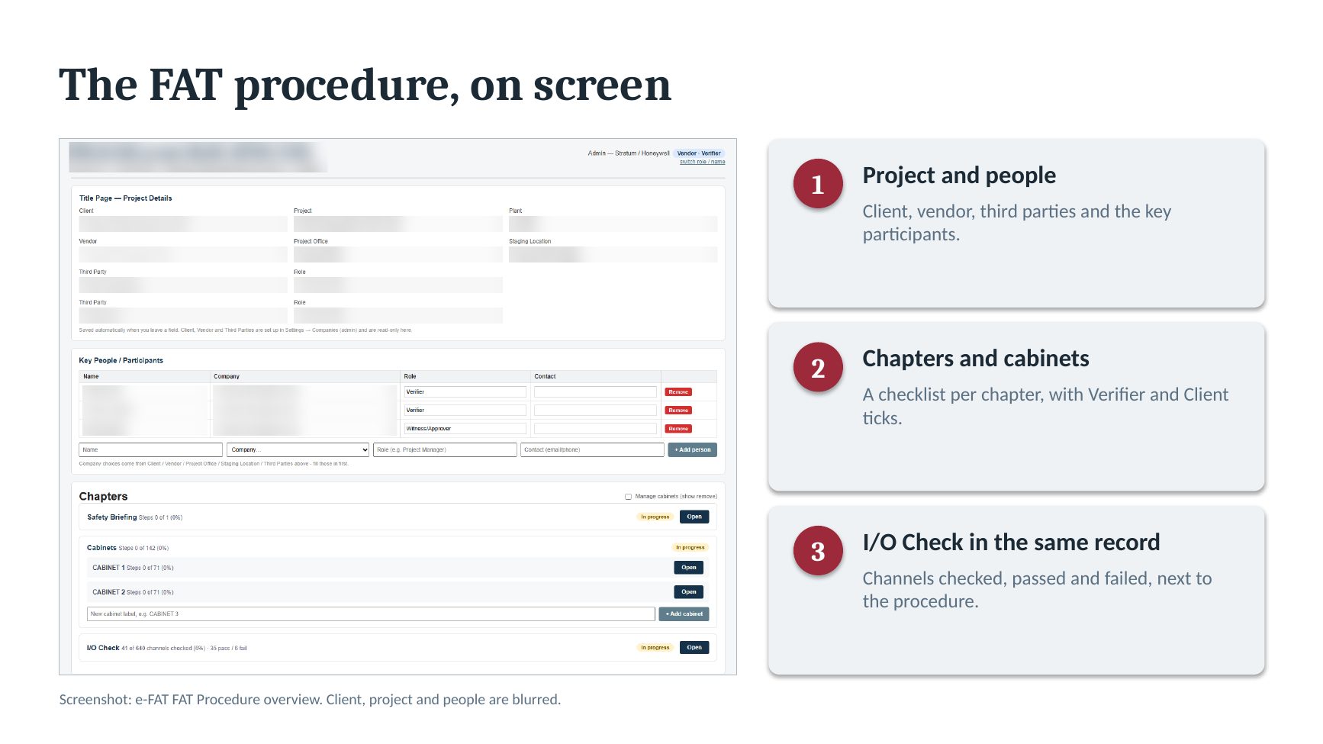This screenshot has width=1323, height=744.
Task: Open the I/O Check chapter
Action: click(694, 648)
